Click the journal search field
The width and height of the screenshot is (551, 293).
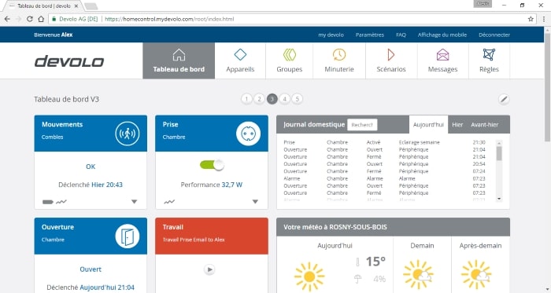point(362,125)
